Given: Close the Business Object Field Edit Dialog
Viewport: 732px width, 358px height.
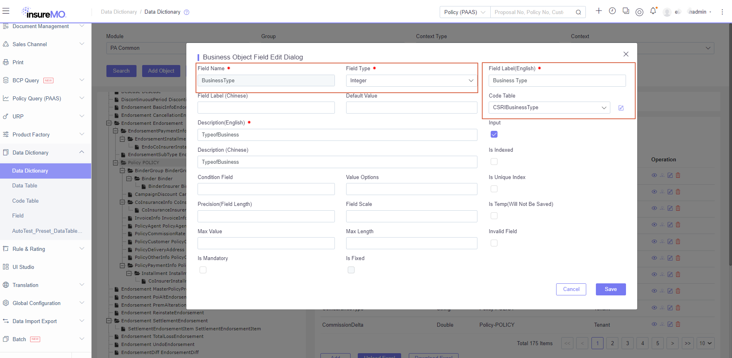Looking at the screenshot, I should 626,54.
